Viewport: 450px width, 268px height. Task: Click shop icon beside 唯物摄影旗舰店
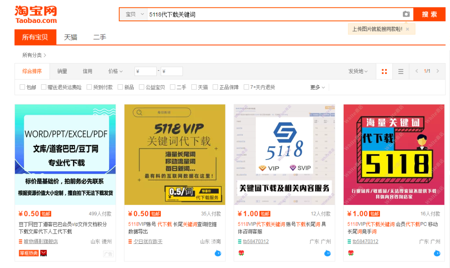[x=20, y=241]
